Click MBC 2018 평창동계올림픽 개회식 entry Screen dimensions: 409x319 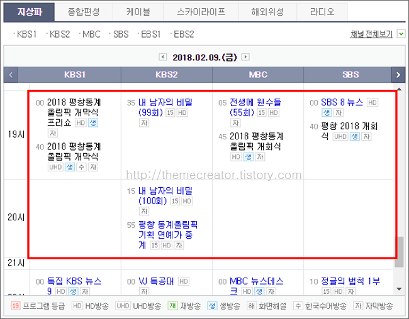256,141
